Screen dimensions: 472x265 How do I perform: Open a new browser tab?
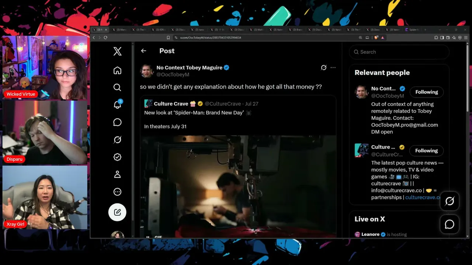pos(425,29)
